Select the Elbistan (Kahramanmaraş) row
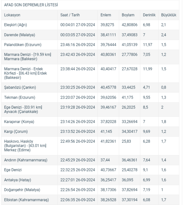 [x=90, y=200]
